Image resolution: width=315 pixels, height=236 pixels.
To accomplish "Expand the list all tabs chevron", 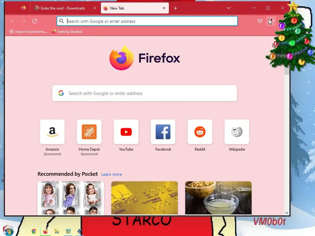I will (x=229, y=8).
